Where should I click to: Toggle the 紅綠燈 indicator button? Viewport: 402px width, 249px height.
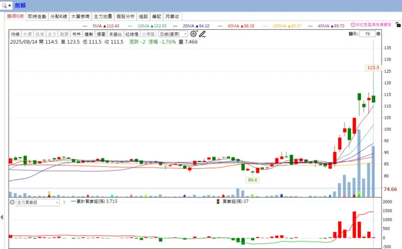pyautogui.click(x=132, y=34)
